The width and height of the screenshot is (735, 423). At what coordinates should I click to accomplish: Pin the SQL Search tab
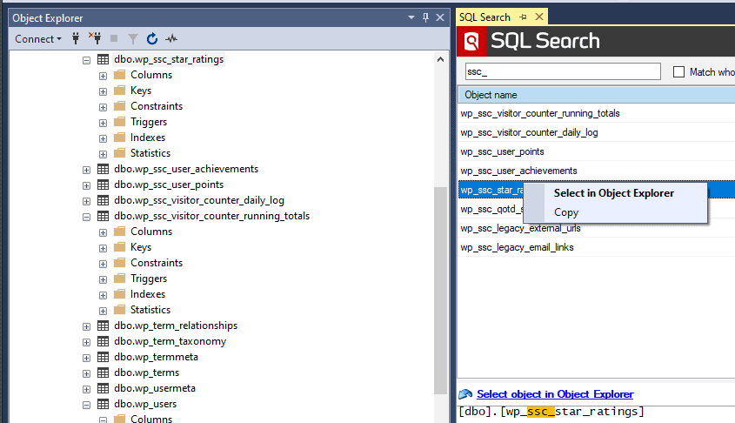tap(524, 17)
